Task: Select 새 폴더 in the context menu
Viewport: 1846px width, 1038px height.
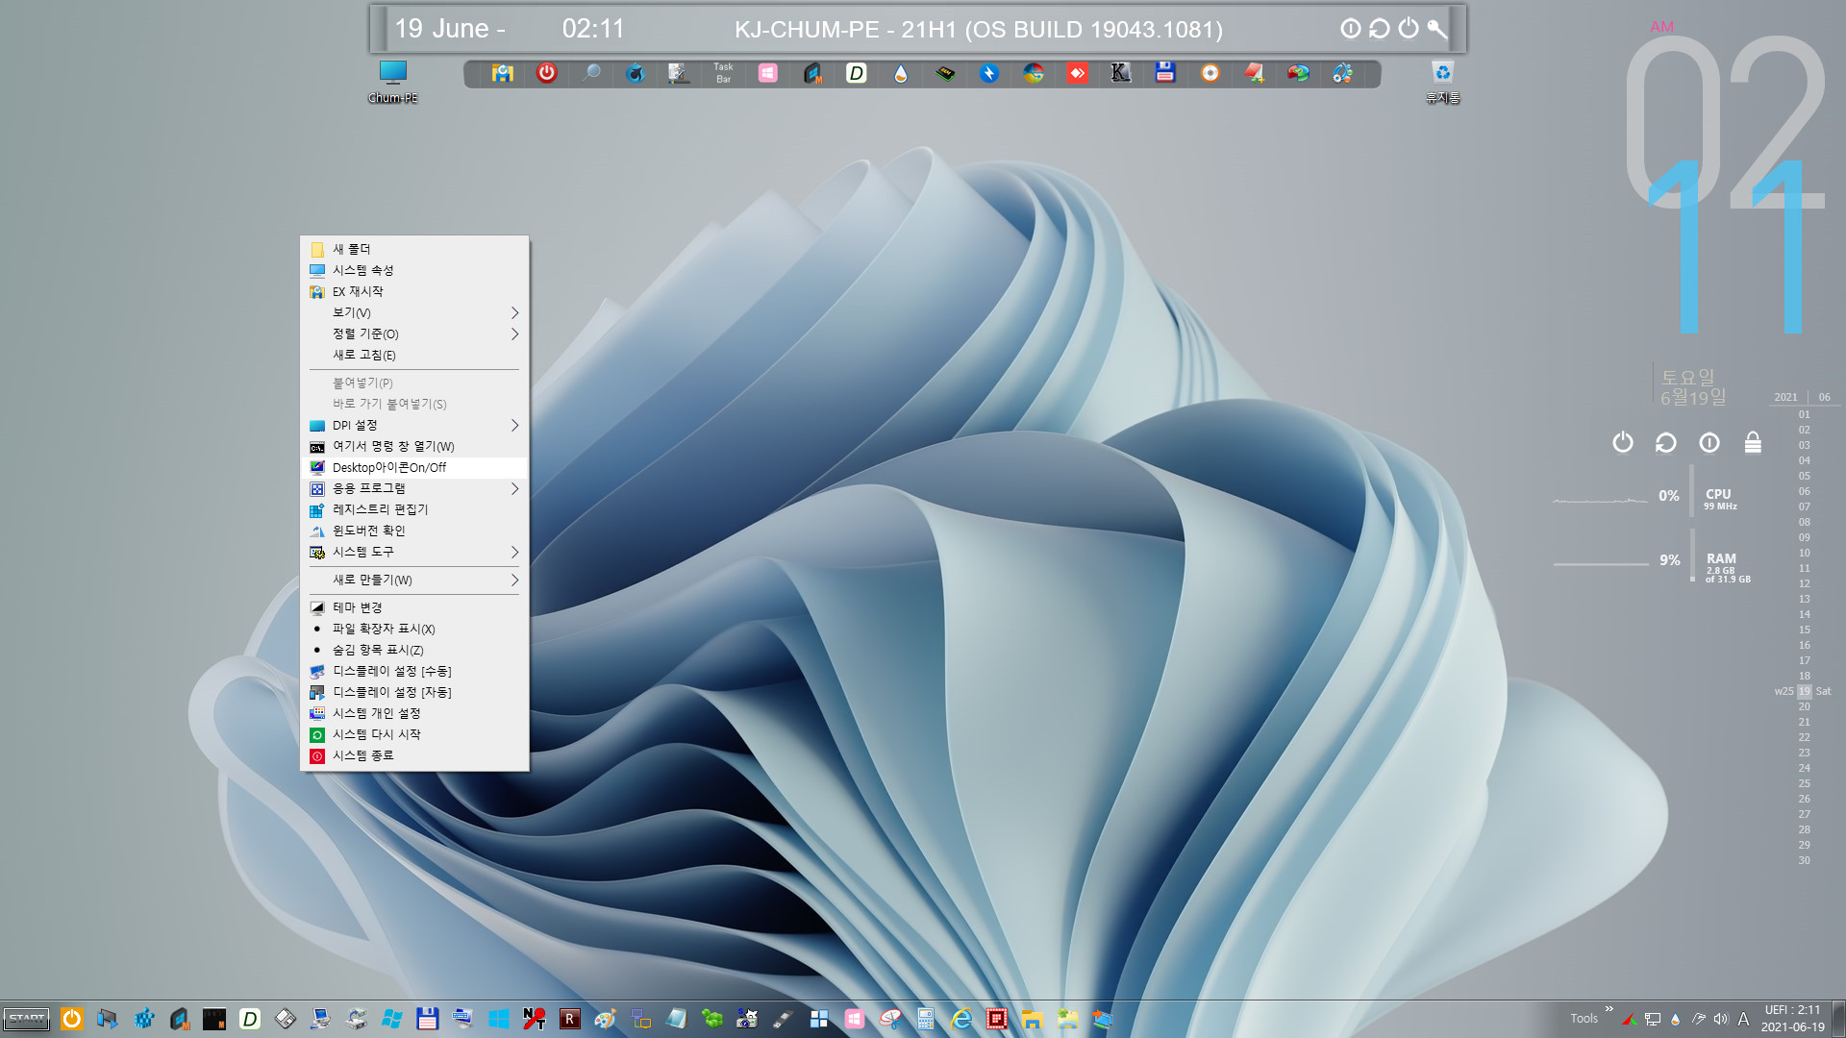Action: 414,249
